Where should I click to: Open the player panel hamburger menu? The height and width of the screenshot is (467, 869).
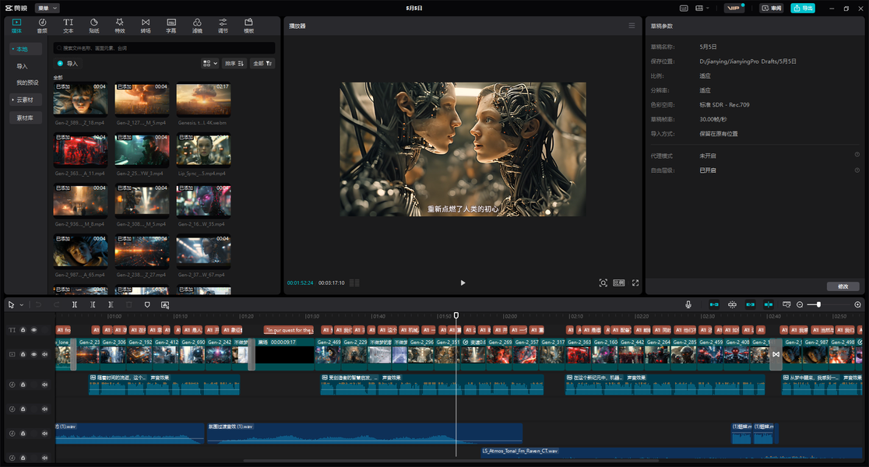point(632,26)
